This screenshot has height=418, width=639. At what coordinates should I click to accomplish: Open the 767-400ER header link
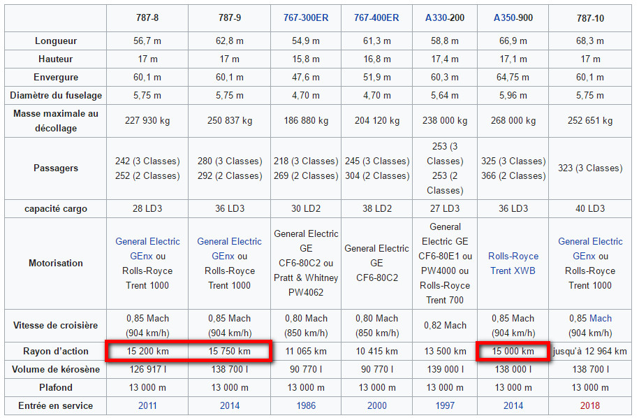click(x=376, y=17)
